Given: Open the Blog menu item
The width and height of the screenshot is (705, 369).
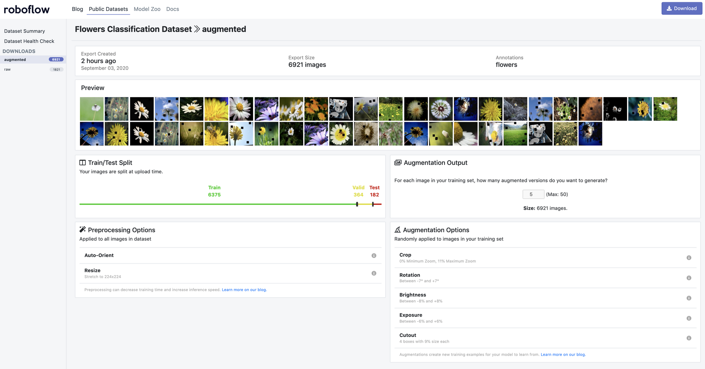Looking at the screenshot, I should (77, 9).
